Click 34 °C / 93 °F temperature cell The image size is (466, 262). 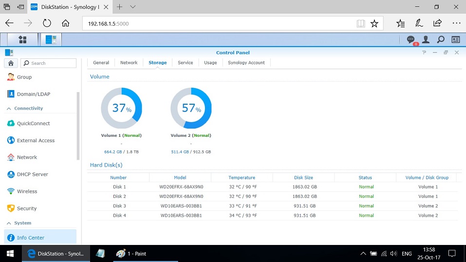pos(243,215)
